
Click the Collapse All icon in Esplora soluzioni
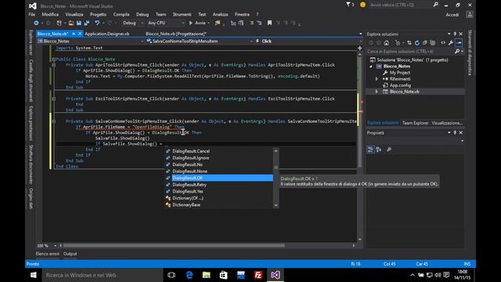coord(424,43)
